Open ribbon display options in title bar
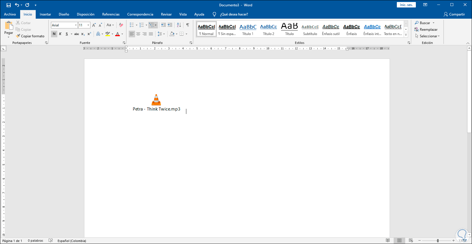 425,5
